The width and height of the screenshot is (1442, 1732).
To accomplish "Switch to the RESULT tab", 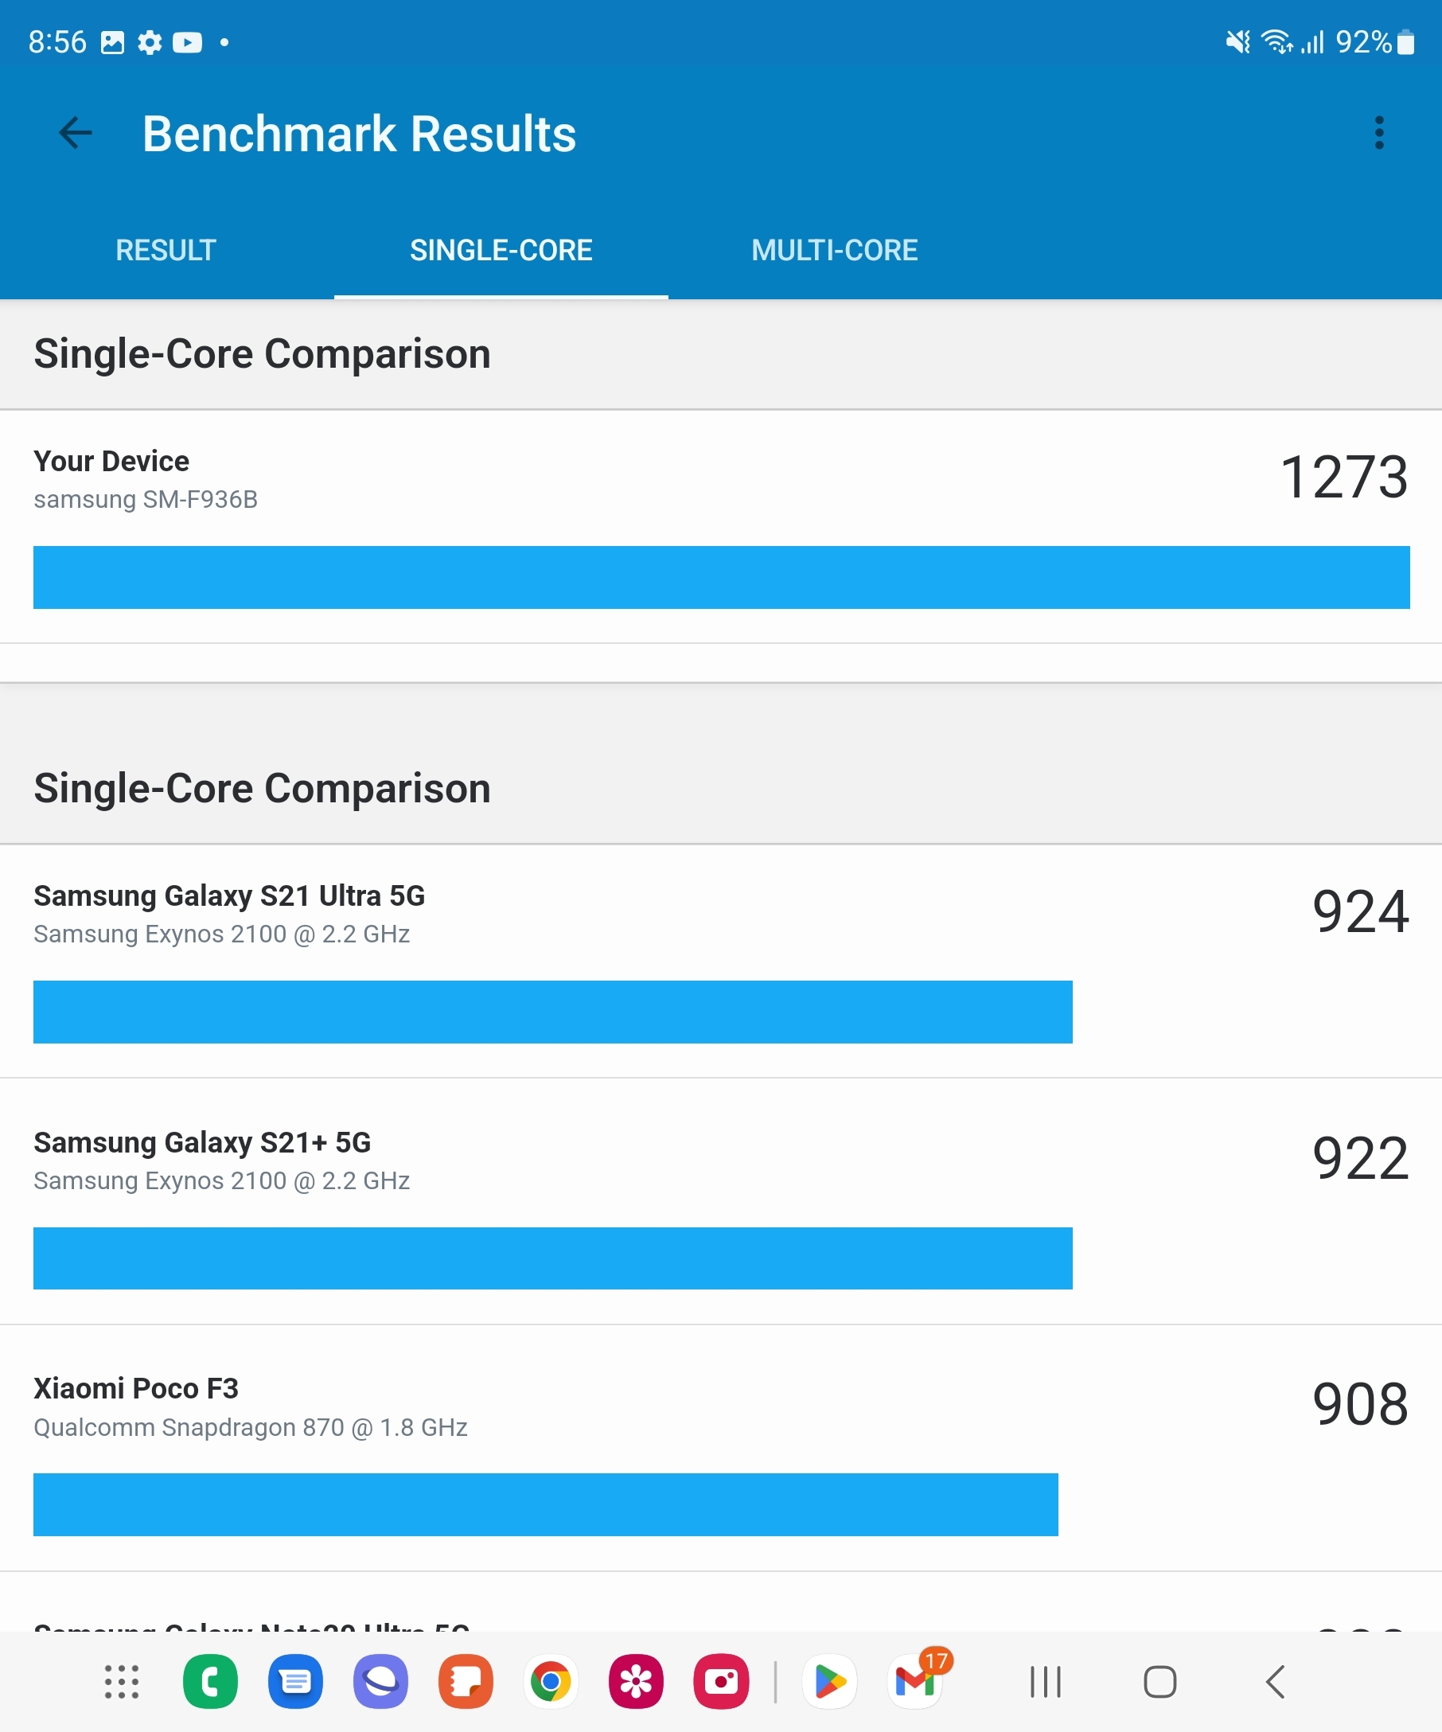I will coord(166,250).
